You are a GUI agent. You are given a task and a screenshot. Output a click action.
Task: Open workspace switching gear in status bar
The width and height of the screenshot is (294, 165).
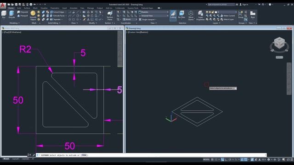(x=268, y=159)
